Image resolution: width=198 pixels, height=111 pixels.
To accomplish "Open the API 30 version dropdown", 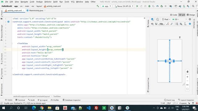I will pyautogui.click(x=176, y=19).
